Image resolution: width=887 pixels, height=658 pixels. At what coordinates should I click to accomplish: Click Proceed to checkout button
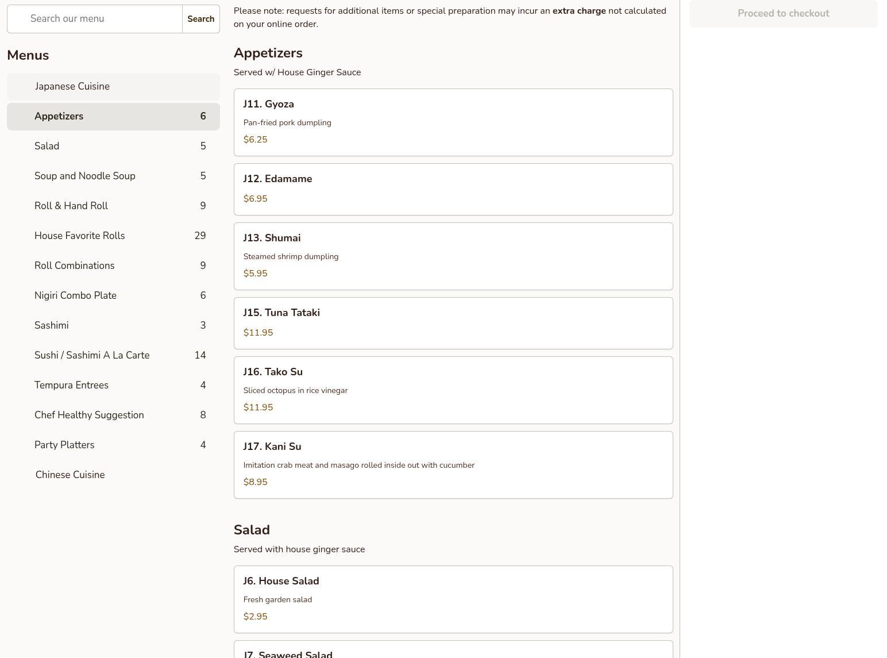[x=783, y=14]
